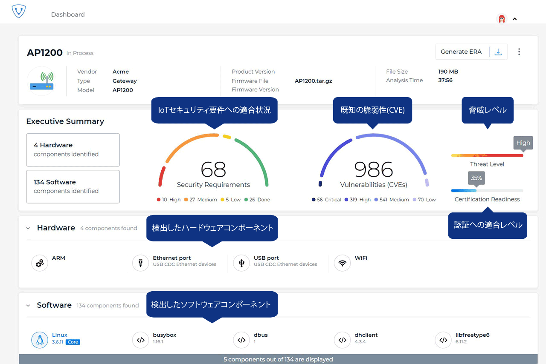This screenshot has width=546, height=364.
Task: Click the Threat Level gradient bar
Action: [487, 155]
